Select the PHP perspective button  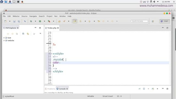click(164, 21)
